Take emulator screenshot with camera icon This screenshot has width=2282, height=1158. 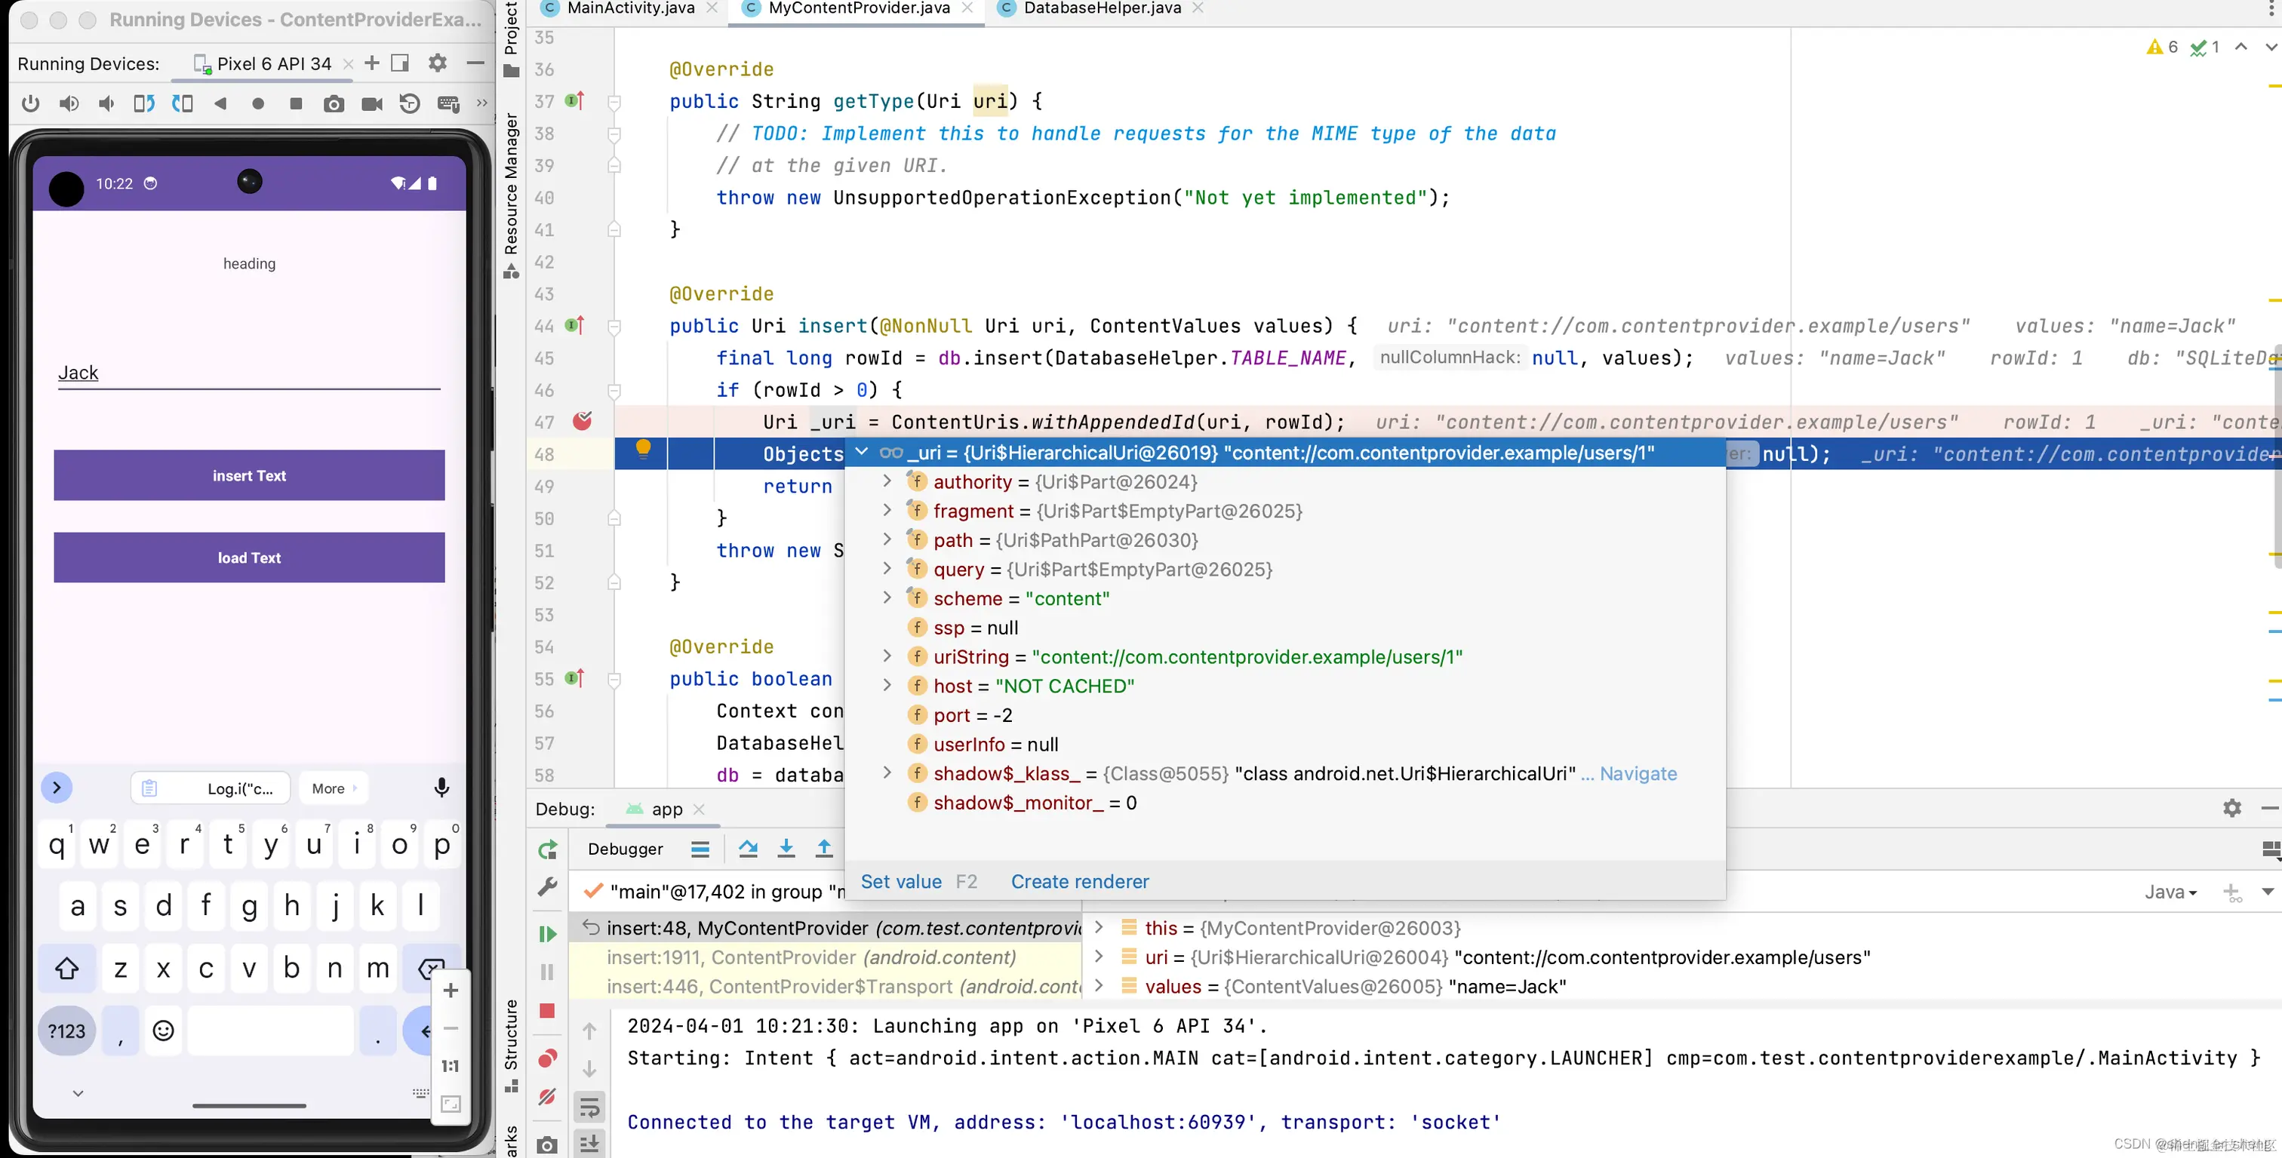coord(333,104)
